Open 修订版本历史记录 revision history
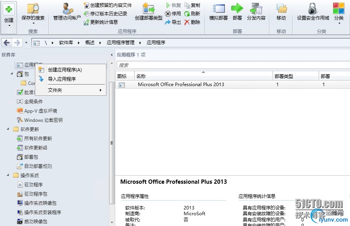The image size is (350, 226). pos(105,13)
